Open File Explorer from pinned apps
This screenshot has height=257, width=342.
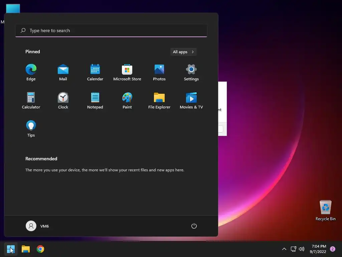pos(159,100)
